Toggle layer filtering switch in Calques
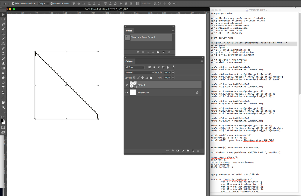The width and height of the screenshot is (301, 196). [174, 67]
